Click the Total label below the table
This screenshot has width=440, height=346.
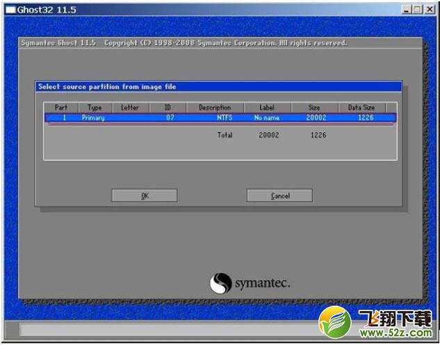pos(225,135)
